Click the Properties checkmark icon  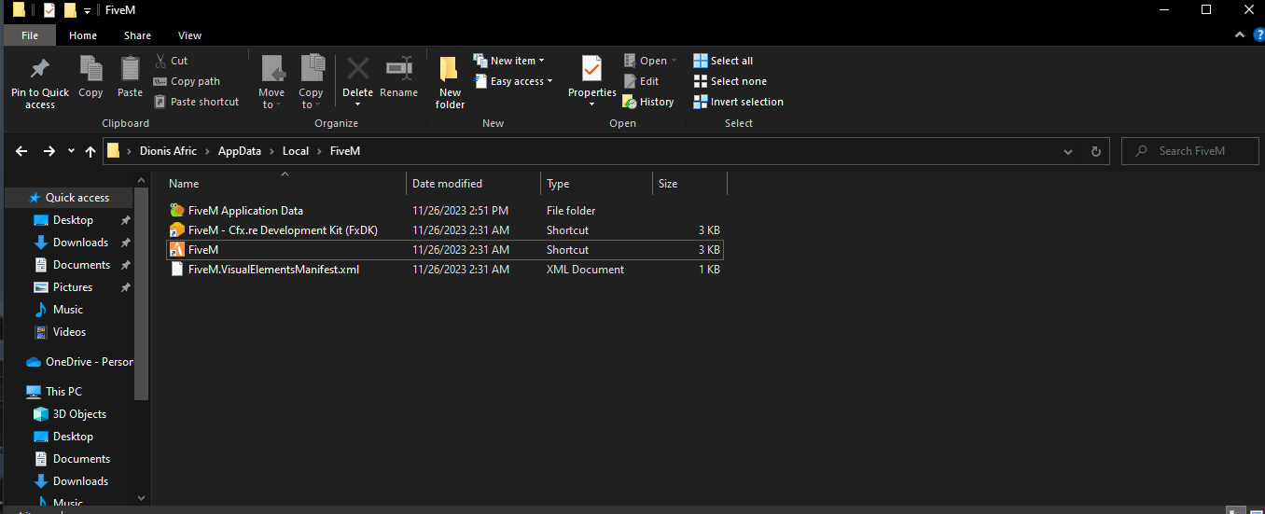coord(591,69)
